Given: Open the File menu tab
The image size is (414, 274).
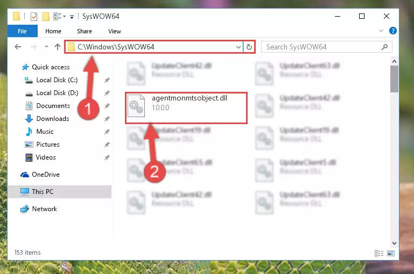Looking at the screenshot, I should point(23,31).
